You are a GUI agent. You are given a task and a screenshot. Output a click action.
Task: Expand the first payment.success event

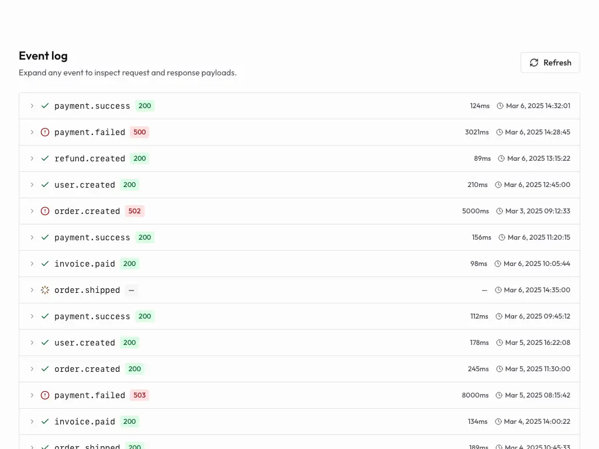[32, 106]
